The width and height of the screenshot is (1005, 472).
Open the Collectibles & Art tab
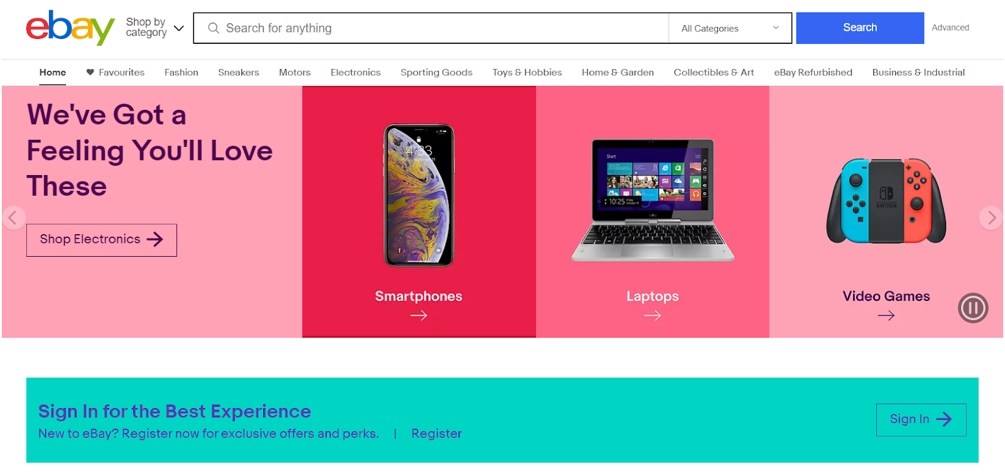coord(714,72)
